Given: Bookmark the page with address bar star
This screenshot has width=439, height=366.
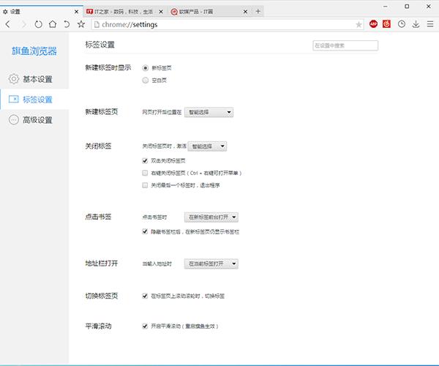Looking at the screenshot, I should [359, 24].
